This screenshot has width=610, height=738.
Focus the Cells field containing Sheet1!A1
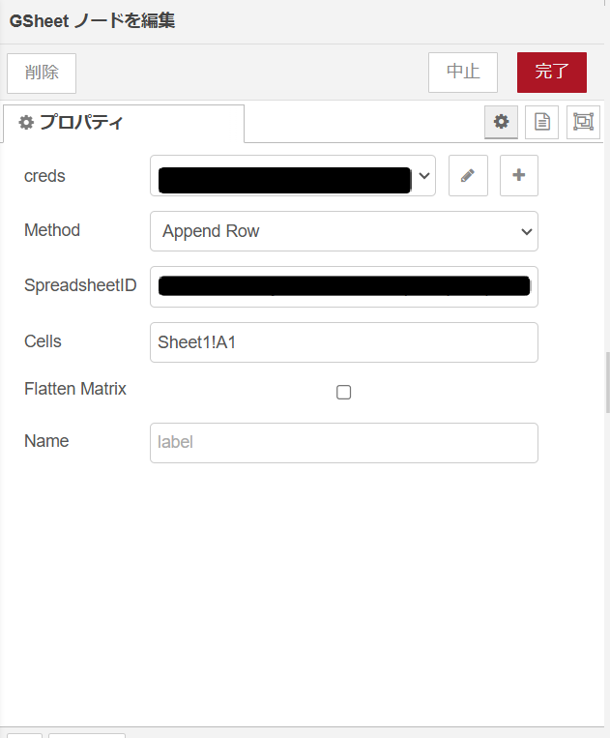click(x=344, y=342)
